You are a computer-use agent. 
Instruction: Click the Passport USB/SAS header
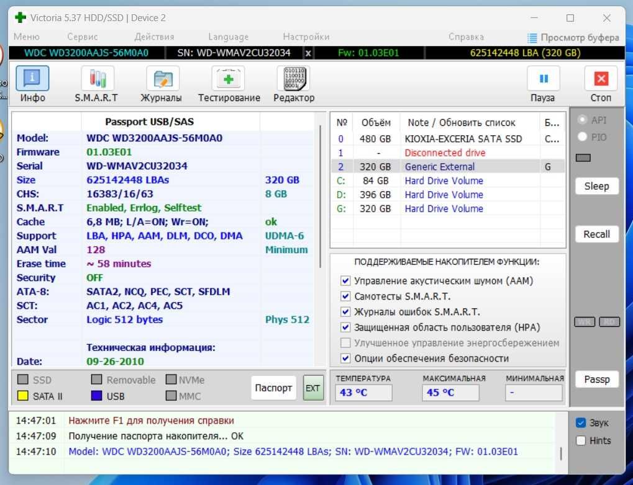149,122
